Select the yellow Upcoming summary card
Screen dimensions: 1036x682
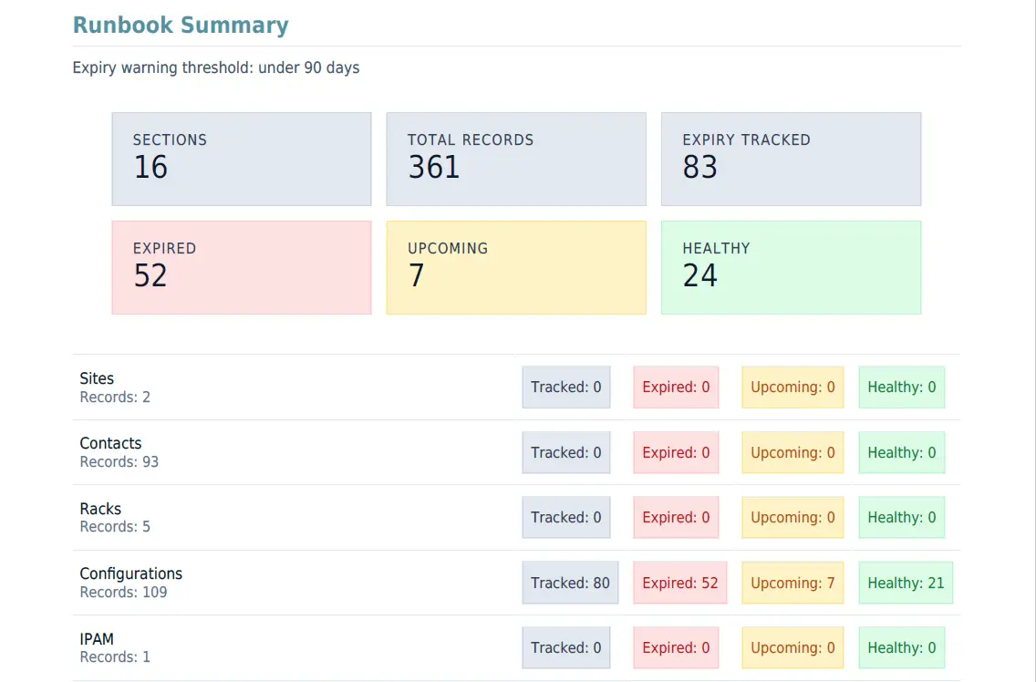[x=516, y=267]
